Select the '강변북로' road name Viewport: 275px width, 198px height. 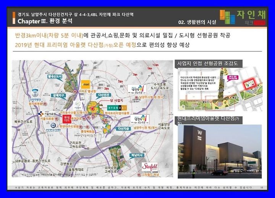[66, 164]
